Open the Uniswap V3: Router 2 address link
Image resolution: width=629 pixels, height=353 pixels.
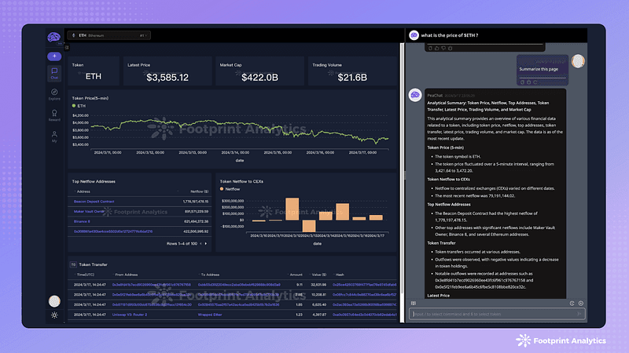point(130,315)
